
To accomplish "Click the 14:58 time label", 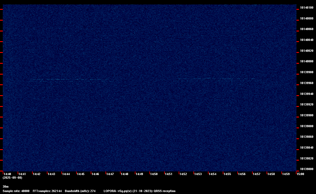I will [x=271, y=174].
